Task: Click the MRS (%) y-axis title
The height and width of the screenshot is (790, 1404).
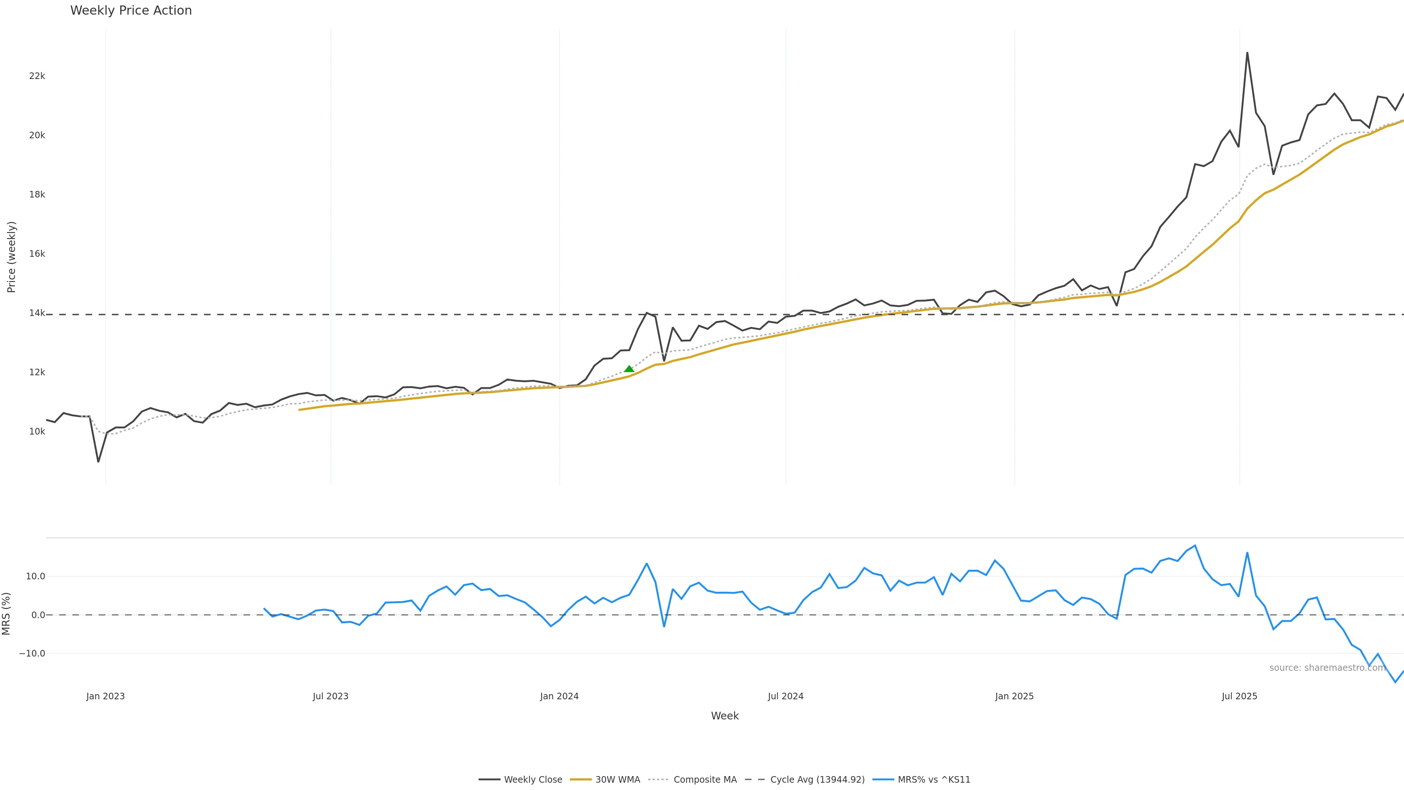Action: click(x=7, y=613)
